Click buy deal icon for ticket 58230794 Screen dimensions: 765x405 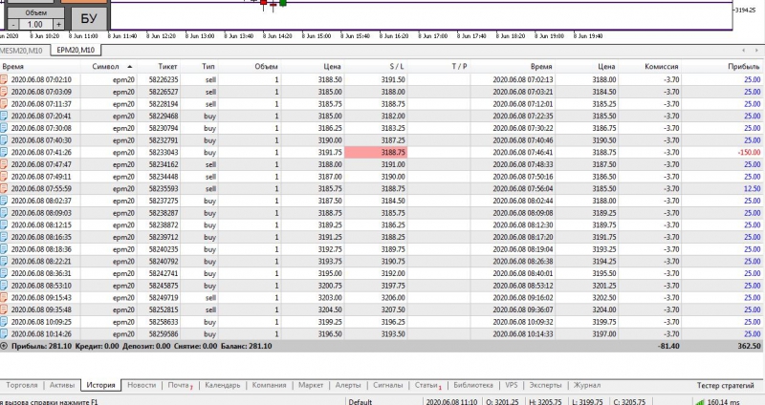(4, 128)
